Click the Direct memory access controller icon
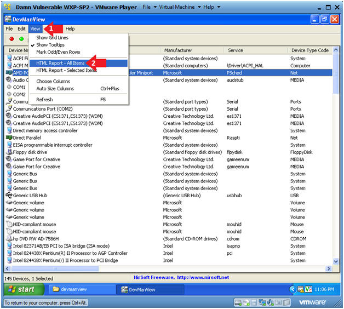 point(9,130)
